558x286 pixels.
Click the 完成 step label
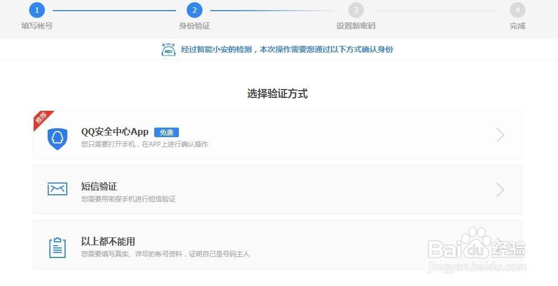coord(518,26)
